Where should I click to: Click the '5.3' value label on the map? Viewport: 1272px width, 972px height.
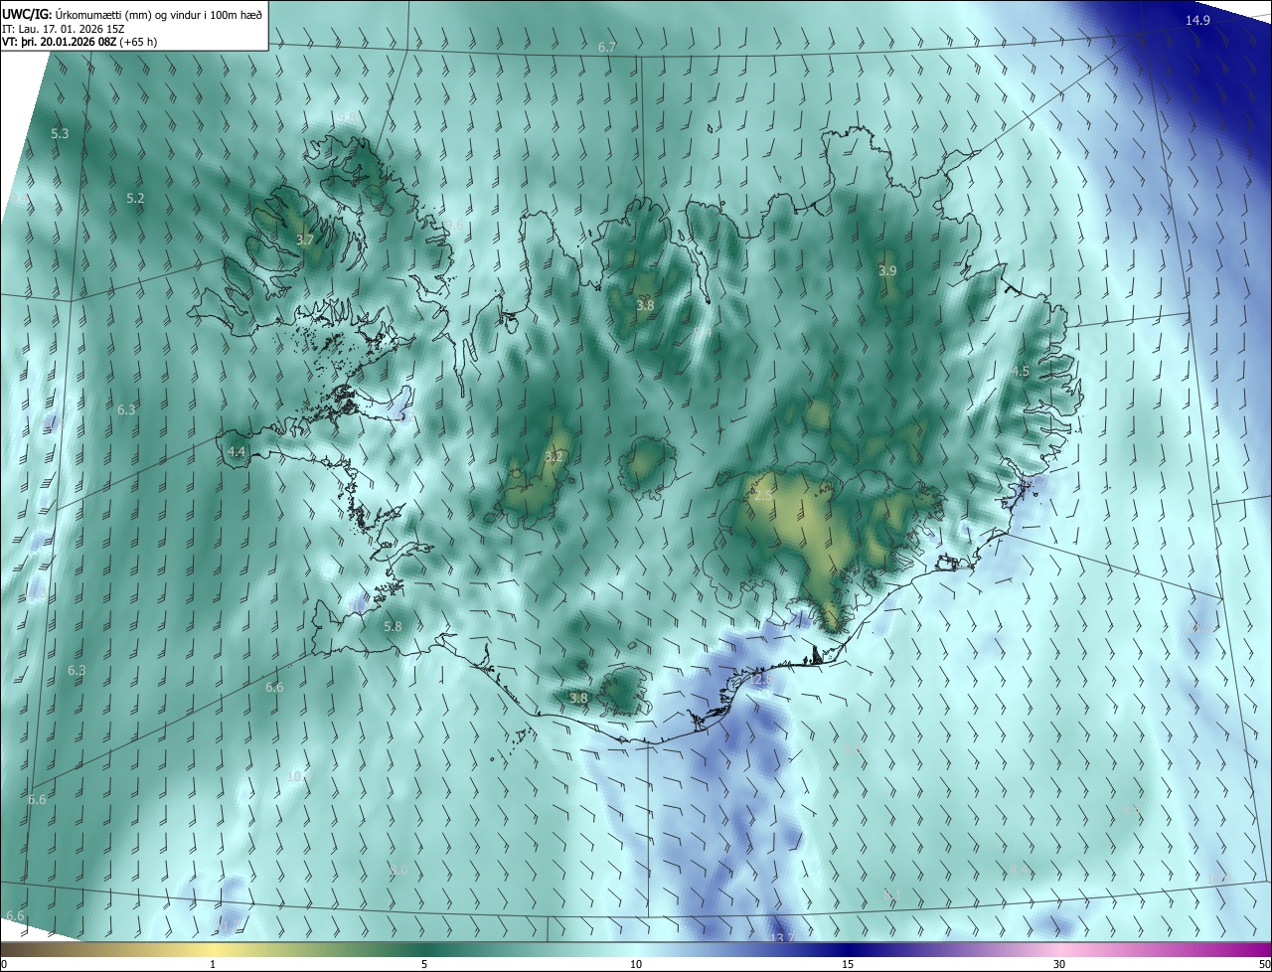(x=60, y=133)
